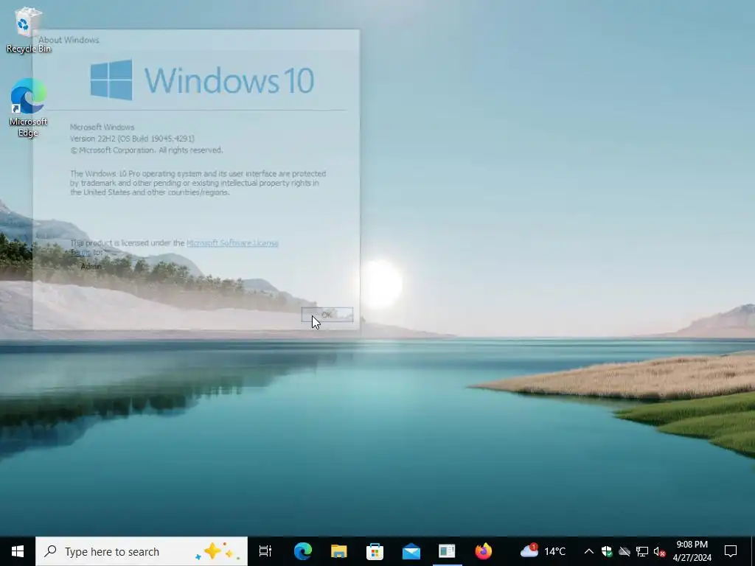
Task: Select the About Windows taskbar button
Action: click(447, 551)
